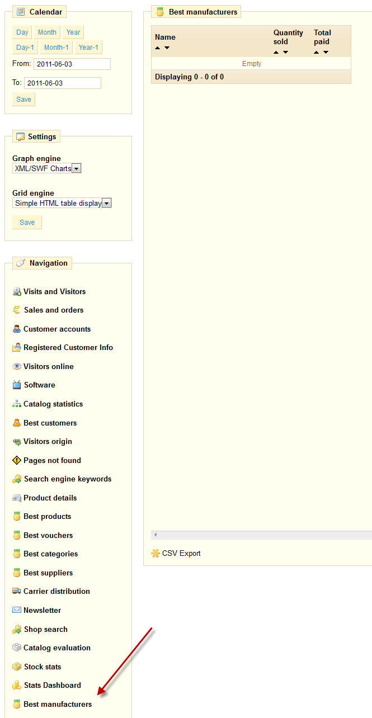372x718 pixels.
Task: Click the CSV Export icon
Action: click(156, 553)
